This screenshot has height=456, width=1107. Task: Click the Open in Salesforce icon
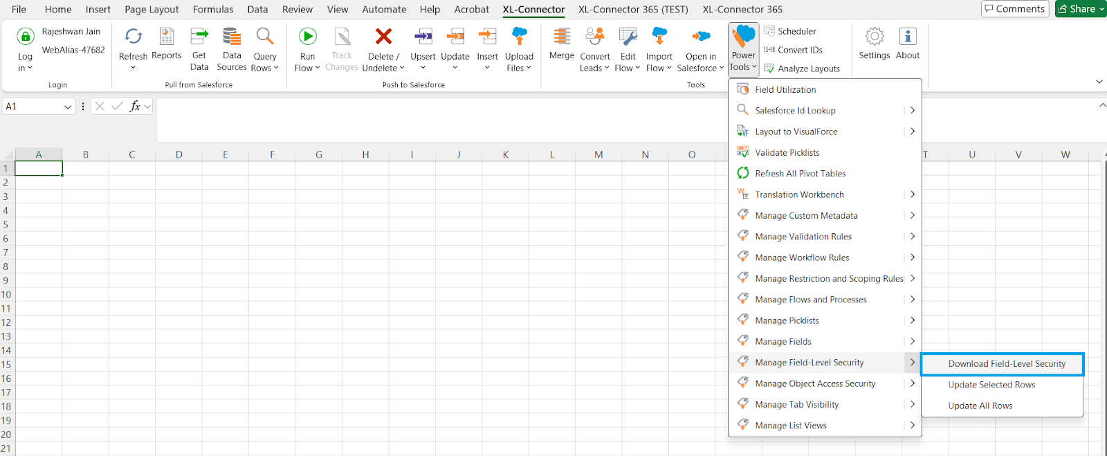pyautogui.click(x=701, y=36)
